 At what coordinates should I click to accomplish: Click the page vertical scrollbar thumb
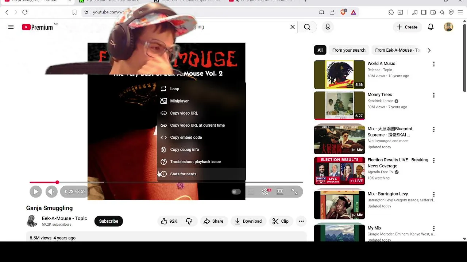coord(464,58)
